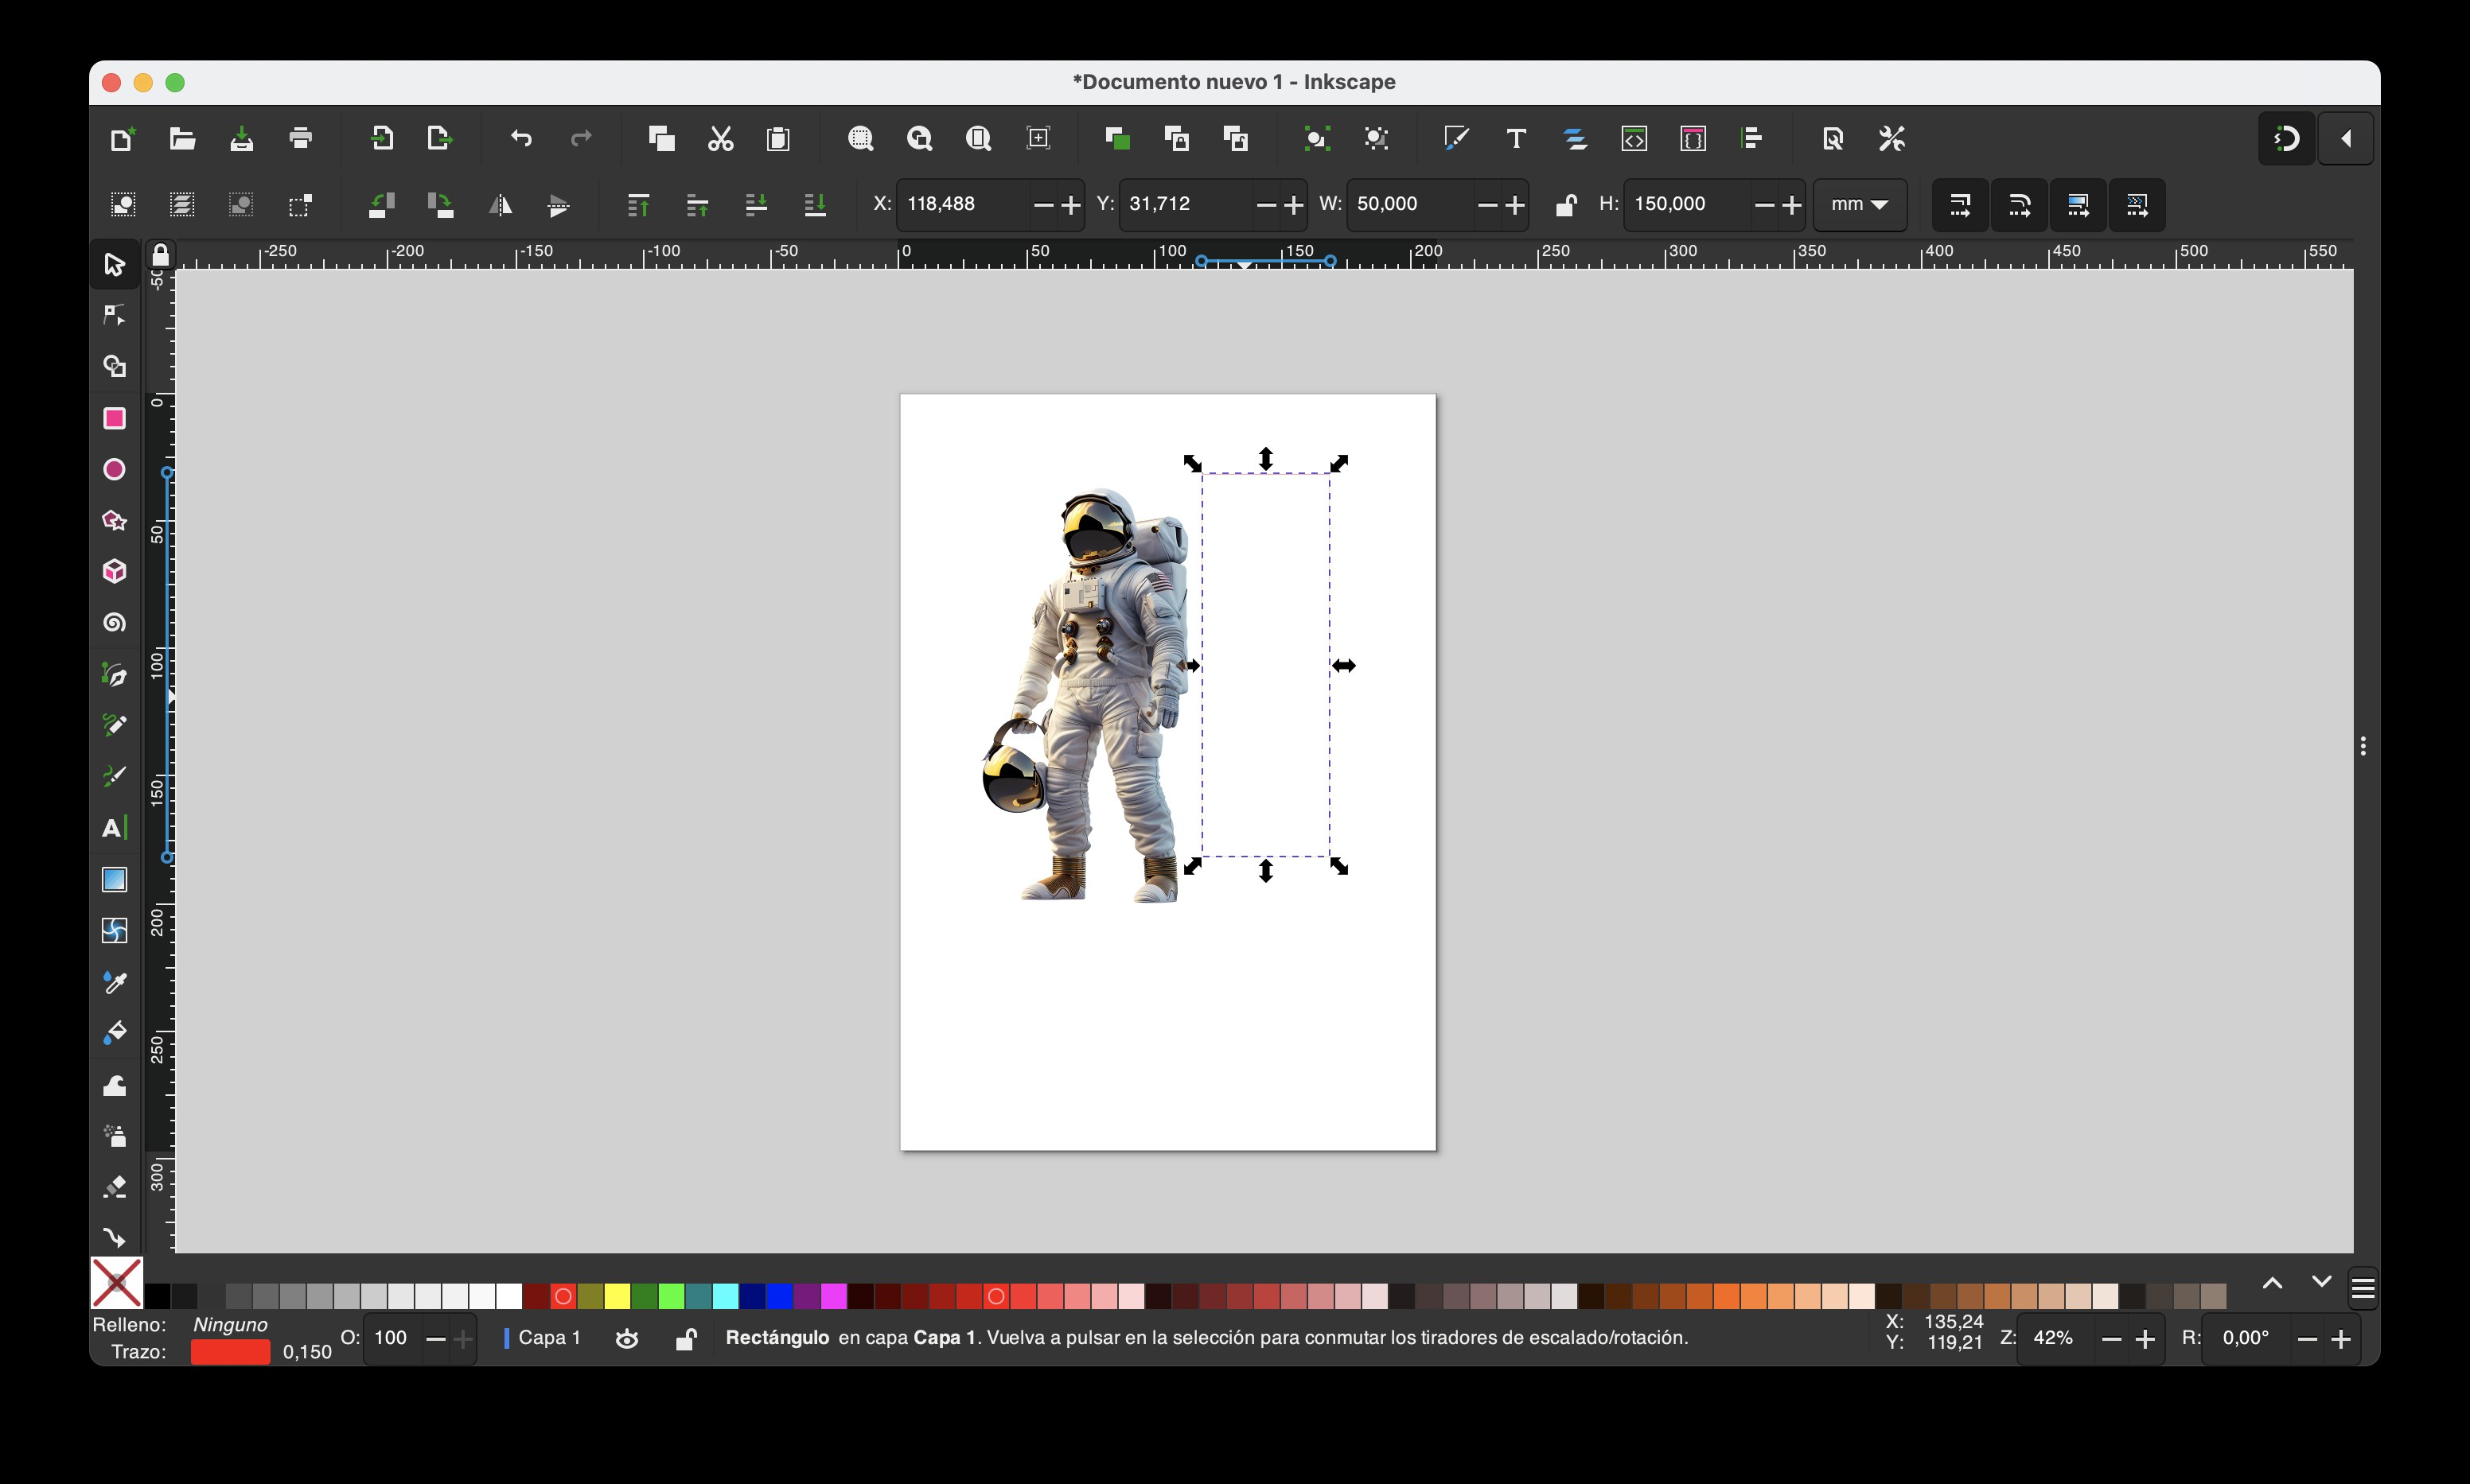Toggle the snapping control button
This screenshot has height=1484, width=2470.
pyautogui.click(x=2287, y=138)
